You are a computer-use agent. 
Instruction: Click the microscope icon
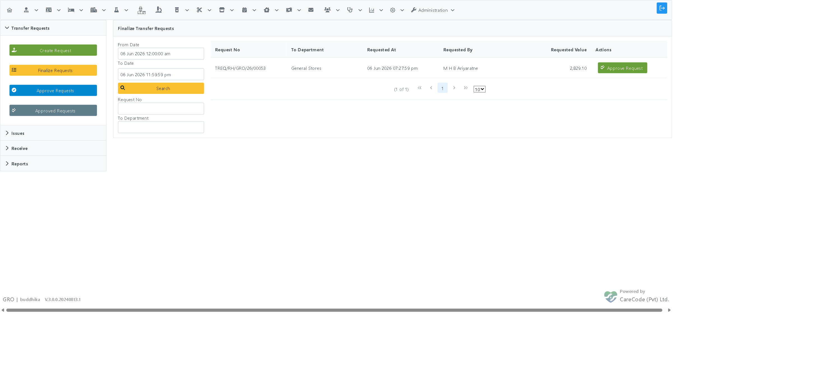pyautogui.click(x=159, y=10)
